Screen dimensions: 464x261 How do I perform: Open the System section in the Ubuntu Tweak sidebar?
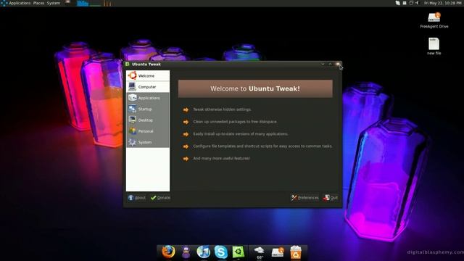tap(148, 142)
